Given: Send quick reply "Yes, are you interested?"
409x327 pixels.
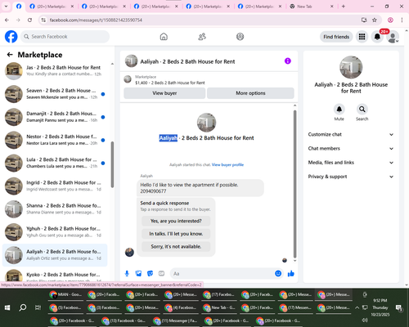Looking at the screenshot, I should 176,221.
